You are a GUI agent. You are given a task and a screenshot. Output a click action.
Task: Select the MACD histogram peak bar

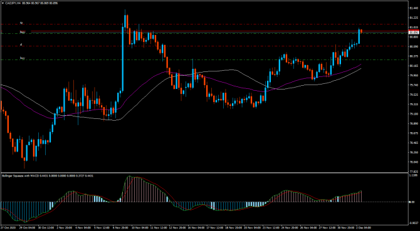pos(129,189)
